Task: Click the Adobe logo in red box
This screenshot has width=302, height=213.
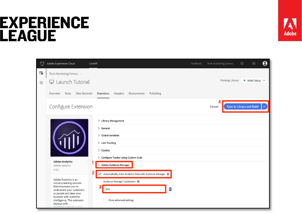Action: click(290, 21)
